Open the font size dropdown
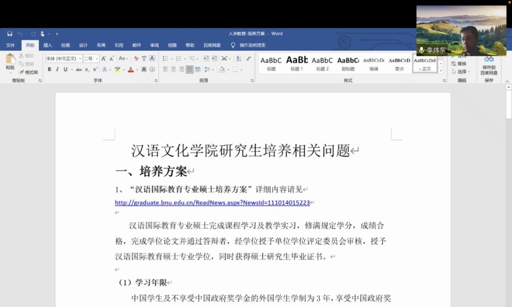512x307 pixels. (97, 59)
